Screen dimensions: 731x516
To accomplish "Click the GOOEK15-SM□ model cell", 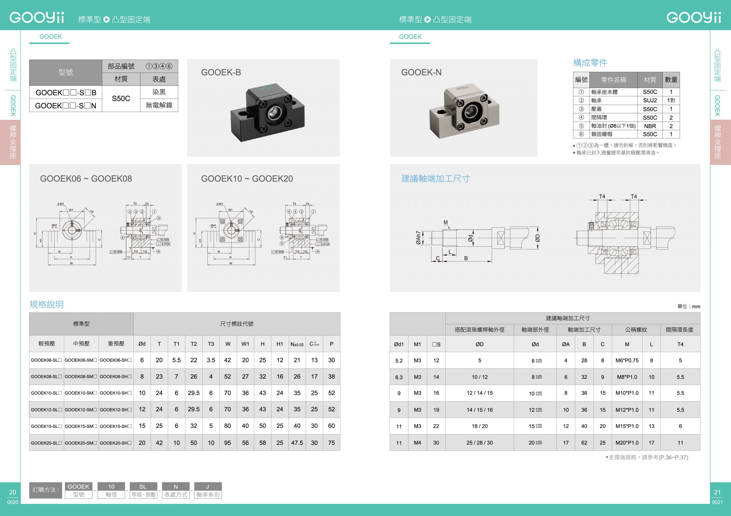I will pos(81,426).
